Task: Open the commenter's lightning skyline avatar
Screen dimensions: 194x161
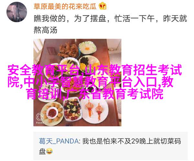Action: (16, 12)
